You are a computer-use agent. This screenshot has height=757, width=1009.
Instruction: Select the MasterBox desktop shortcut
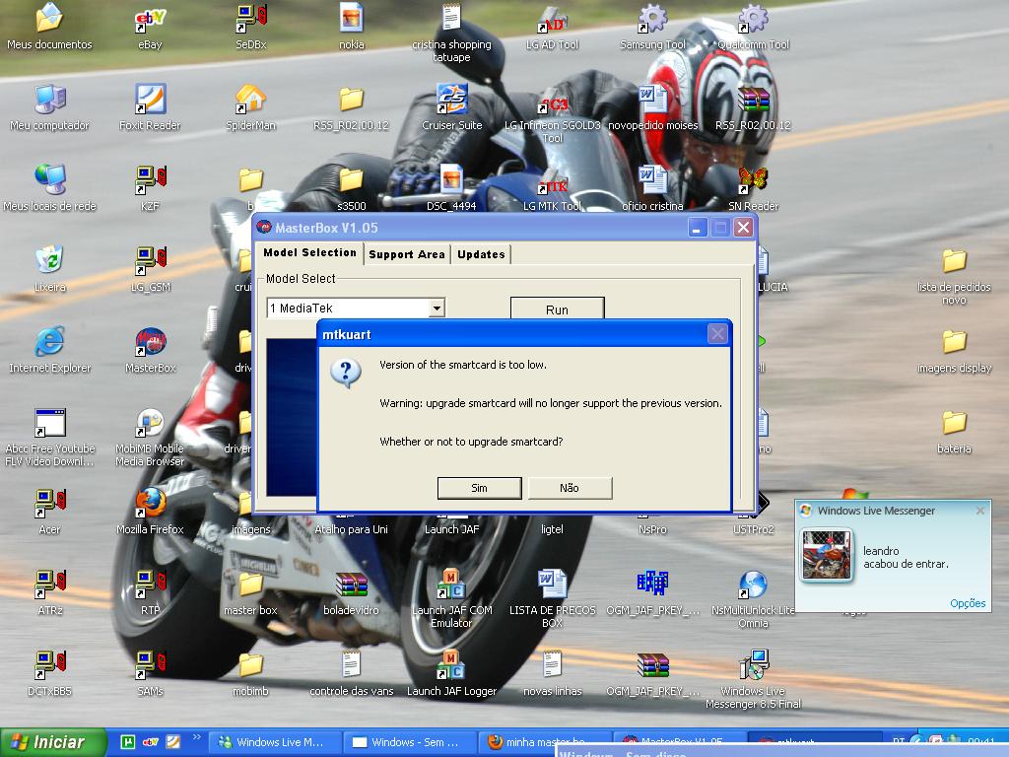[x=150, y=350]
